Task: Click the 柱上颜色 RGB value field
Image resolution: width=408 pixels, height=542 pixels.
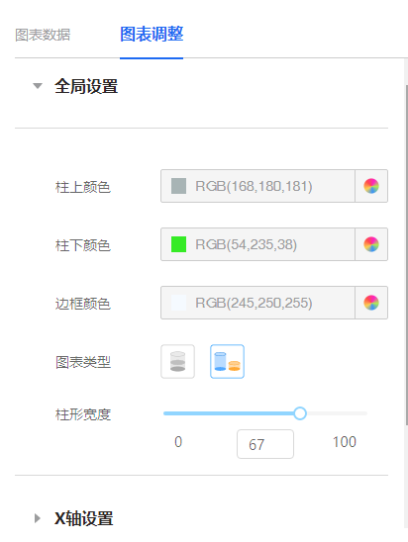Action: [257, 186]
